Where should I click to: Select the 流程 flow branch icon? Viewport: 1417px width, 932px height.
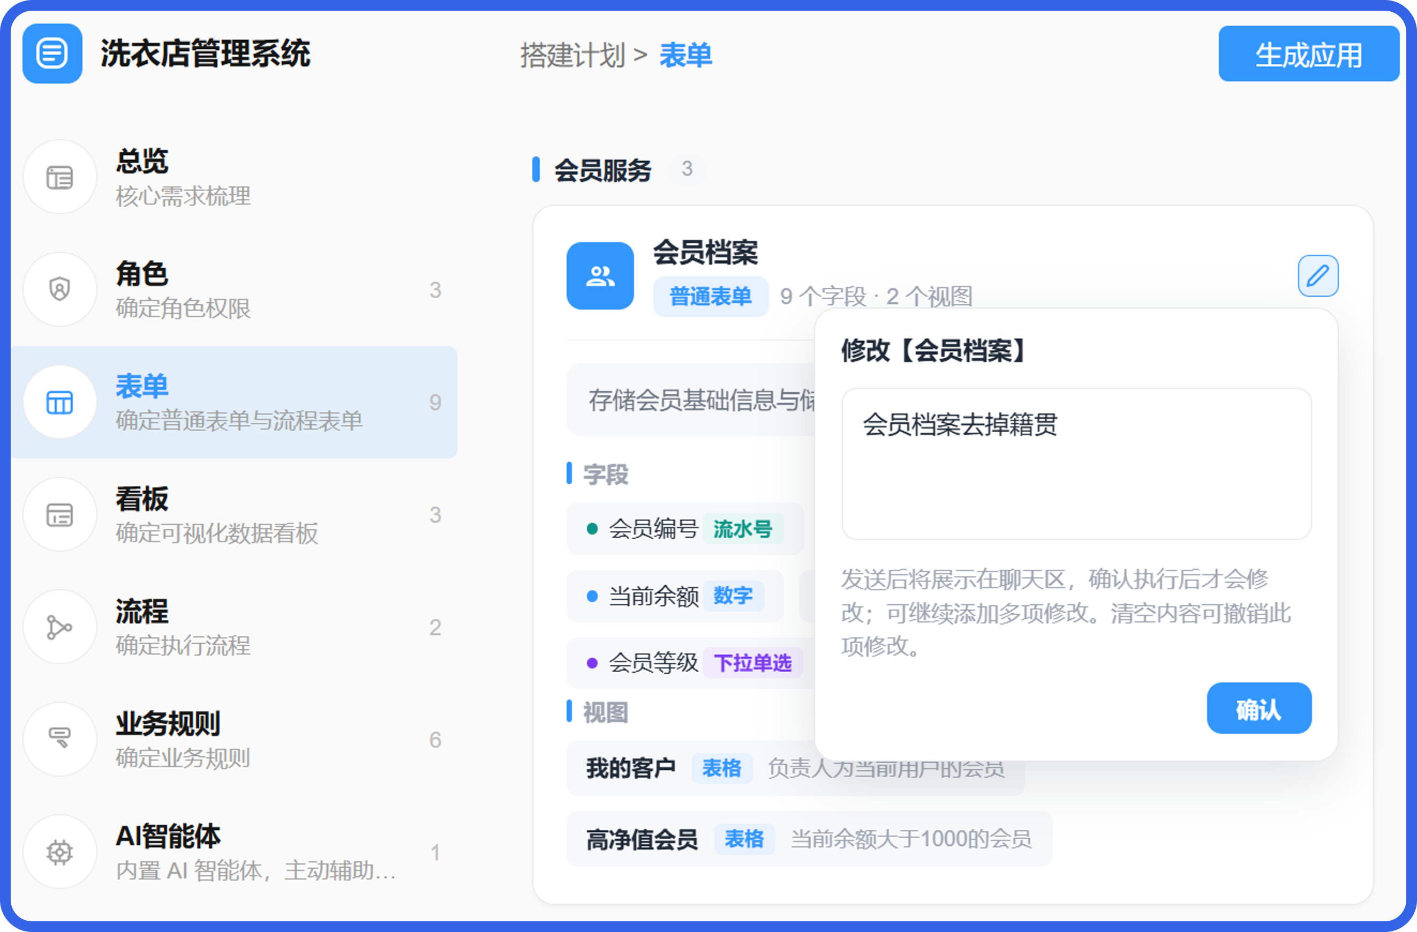click(x=59, y=627)
